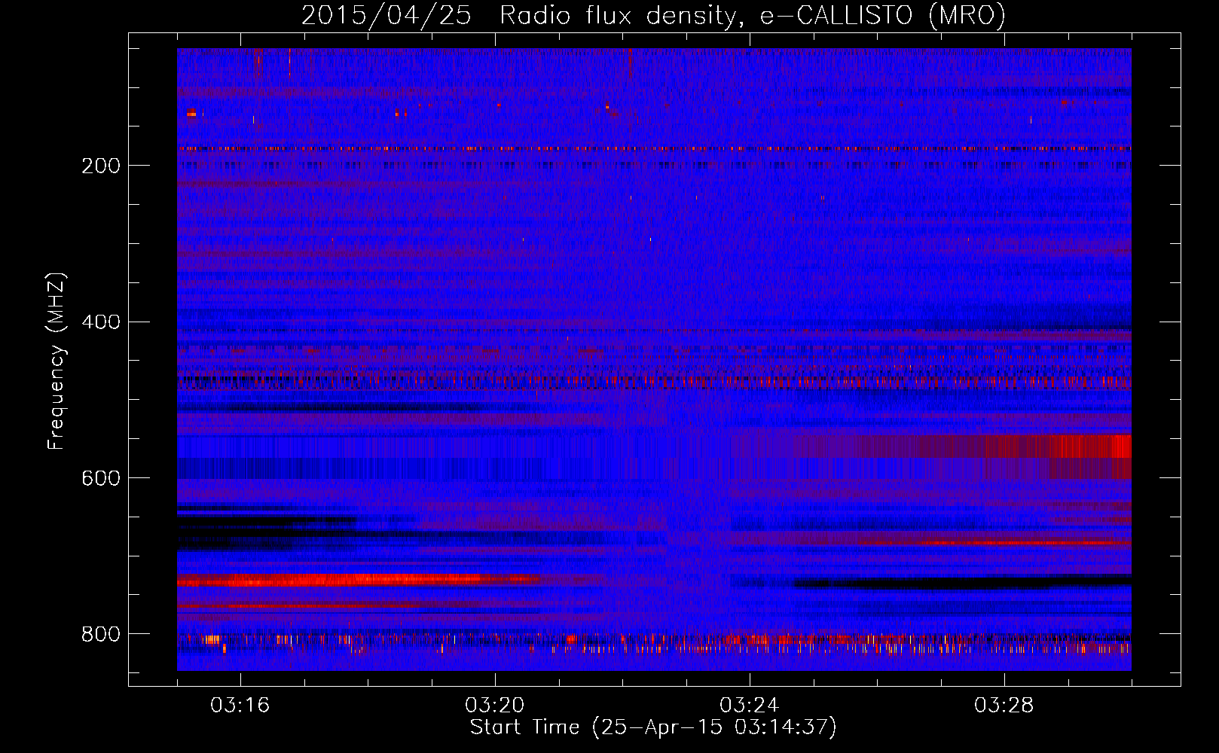Click the 400 frequency tick label
The image size is (1219, 753).
pyautogui.click(x=101, y=322)
